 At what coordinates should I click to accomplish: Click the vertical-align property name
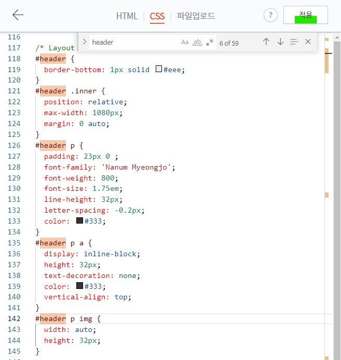tap(75, 297)
